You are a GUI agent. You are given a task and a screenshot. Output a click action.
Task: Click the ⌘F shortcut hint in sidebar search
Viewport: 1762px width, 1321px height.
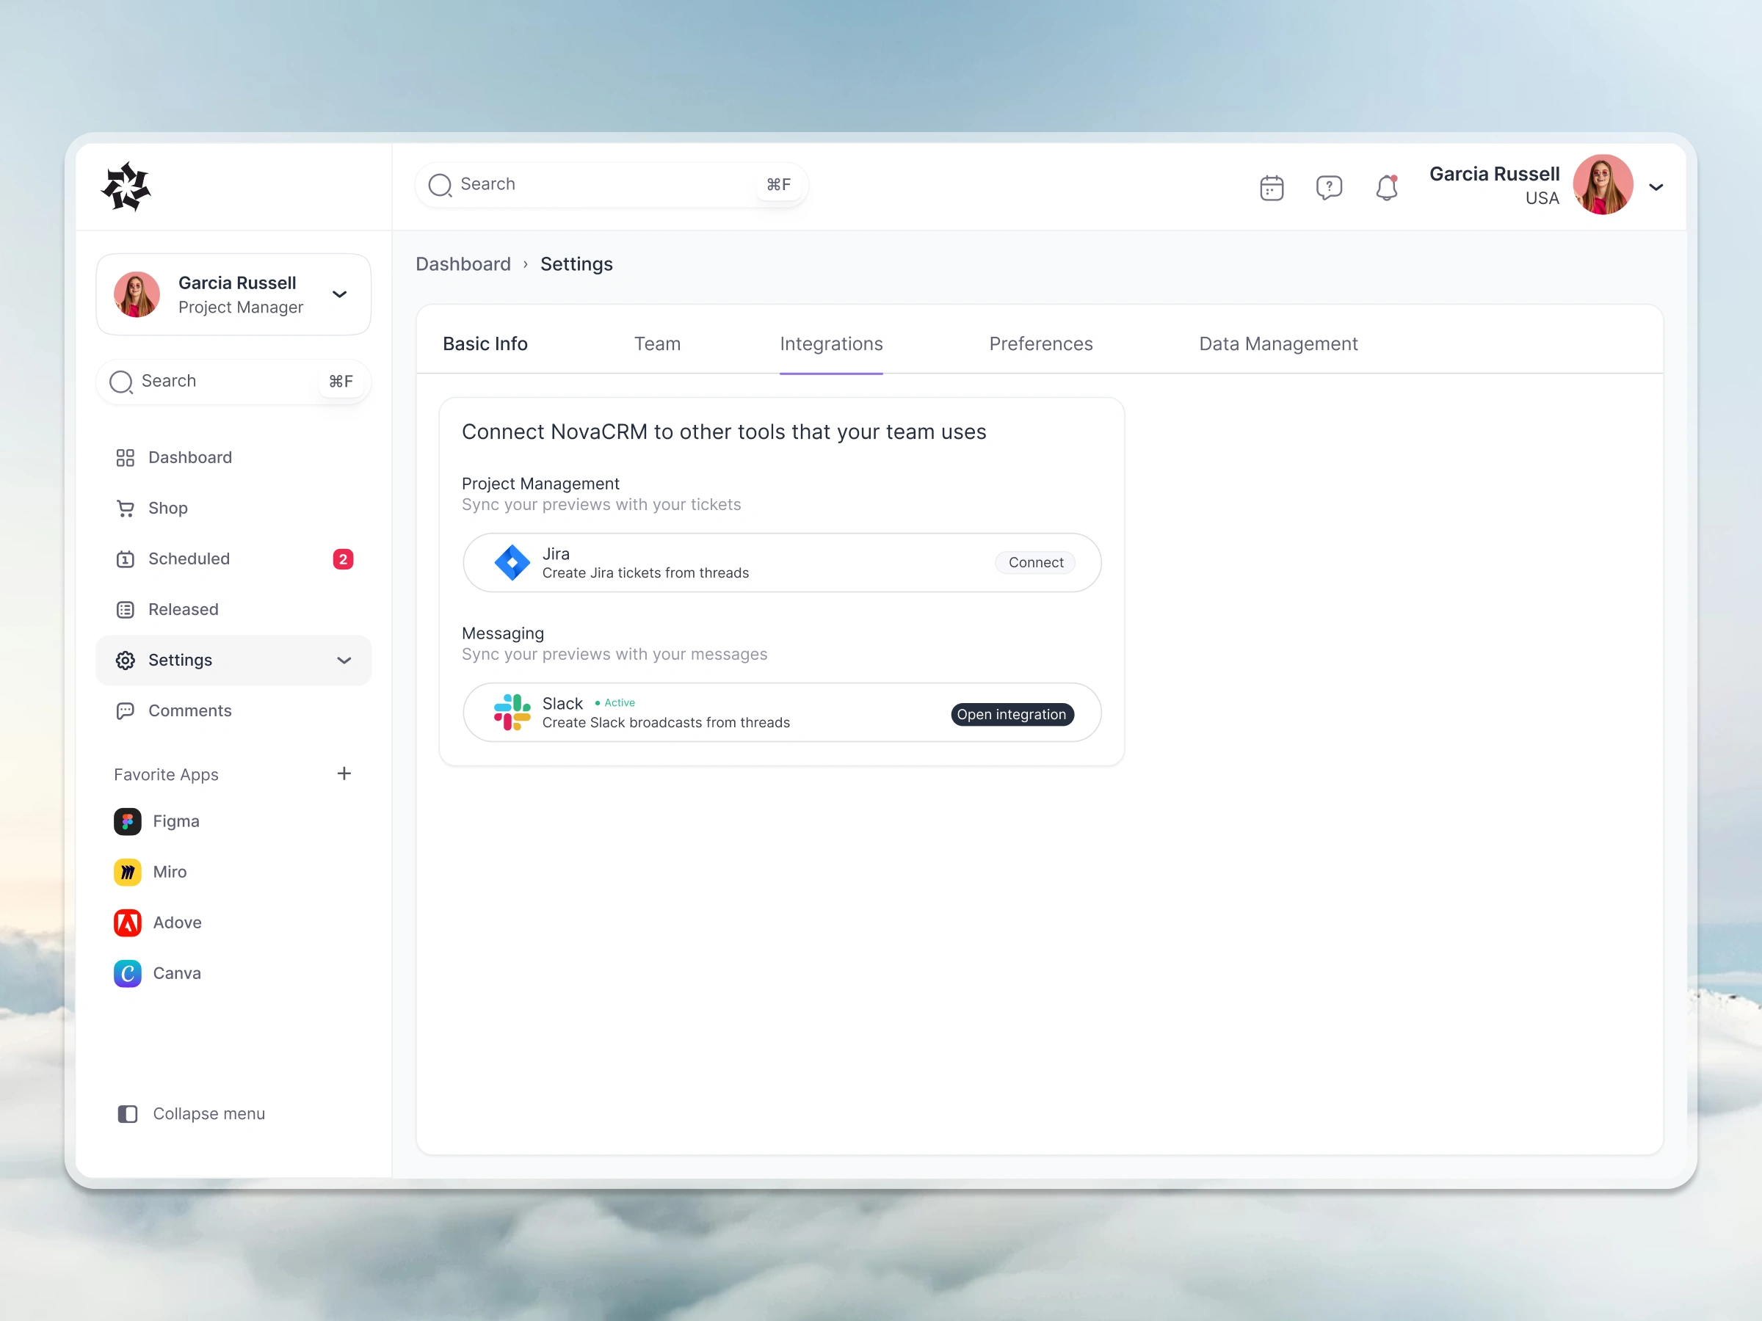pos(341,382)
